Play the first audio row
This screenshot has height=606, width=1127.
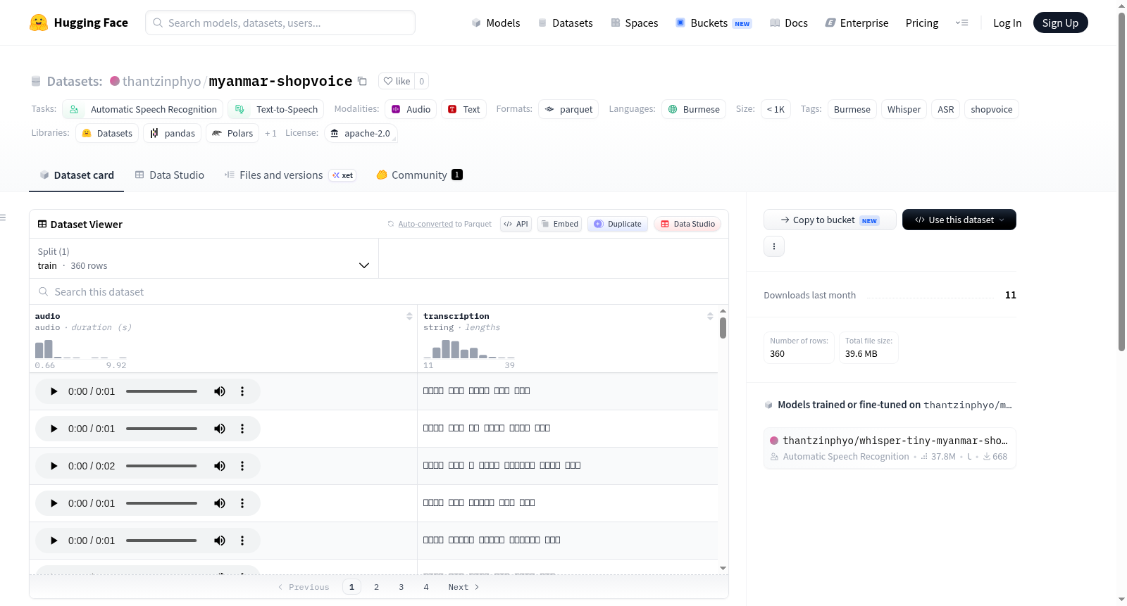54,391
